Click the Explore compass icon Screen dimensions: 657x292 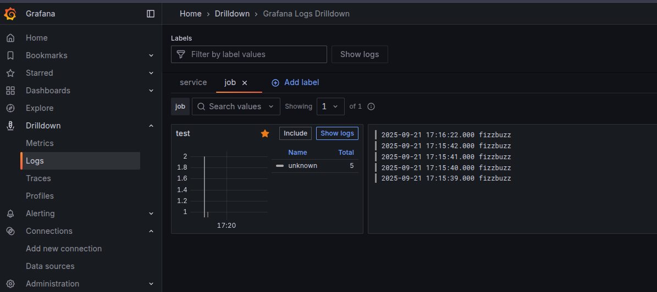(x=10, y=108)
